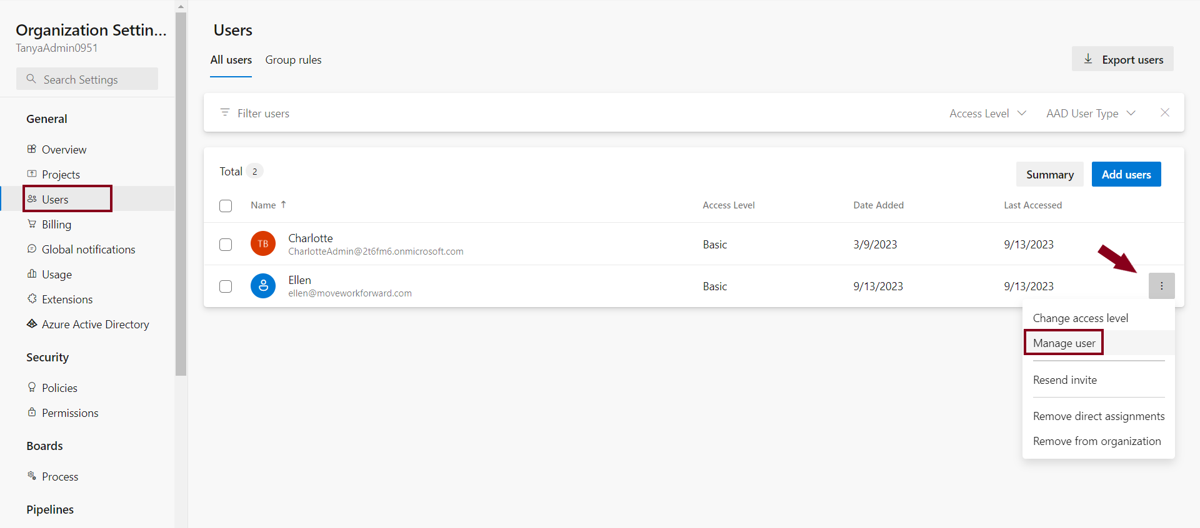Click the Usage chart icon
The height and width of the screenshot is (528, 1200).
point(32,274)
